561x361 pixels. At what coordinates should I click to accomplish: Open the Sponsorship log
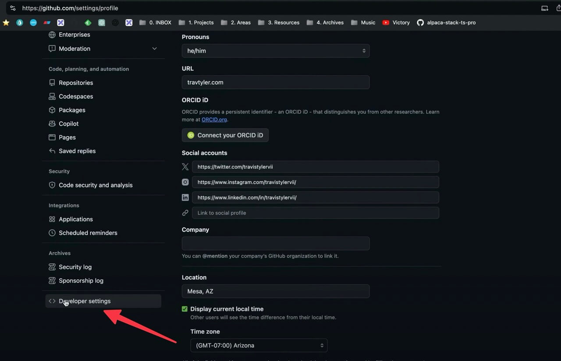point(81,280)
